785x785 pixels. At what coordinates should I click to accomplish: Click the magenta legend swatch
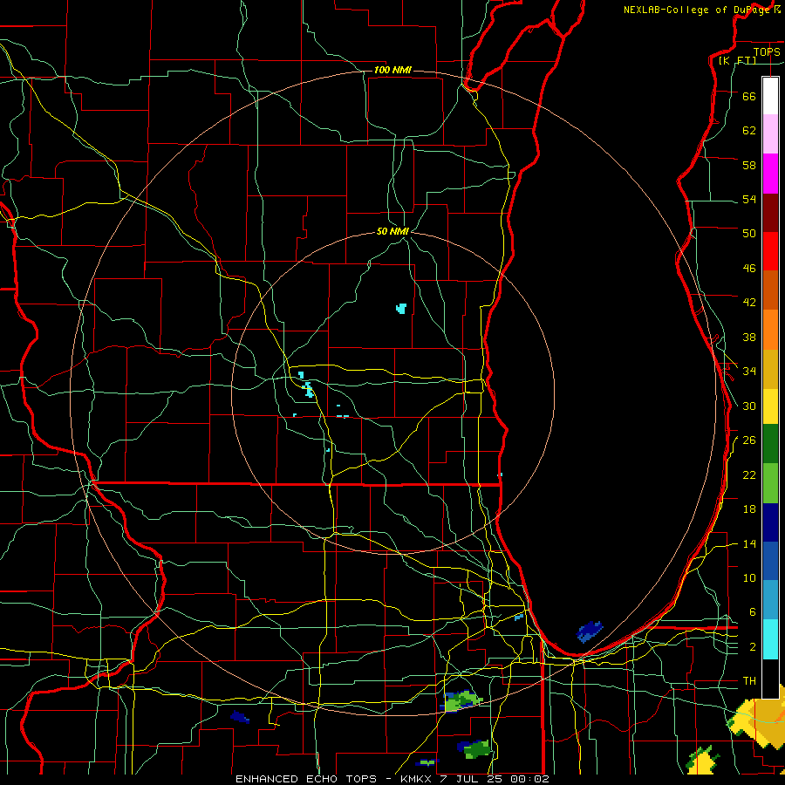pyautogui.click(x=770, y=174)
